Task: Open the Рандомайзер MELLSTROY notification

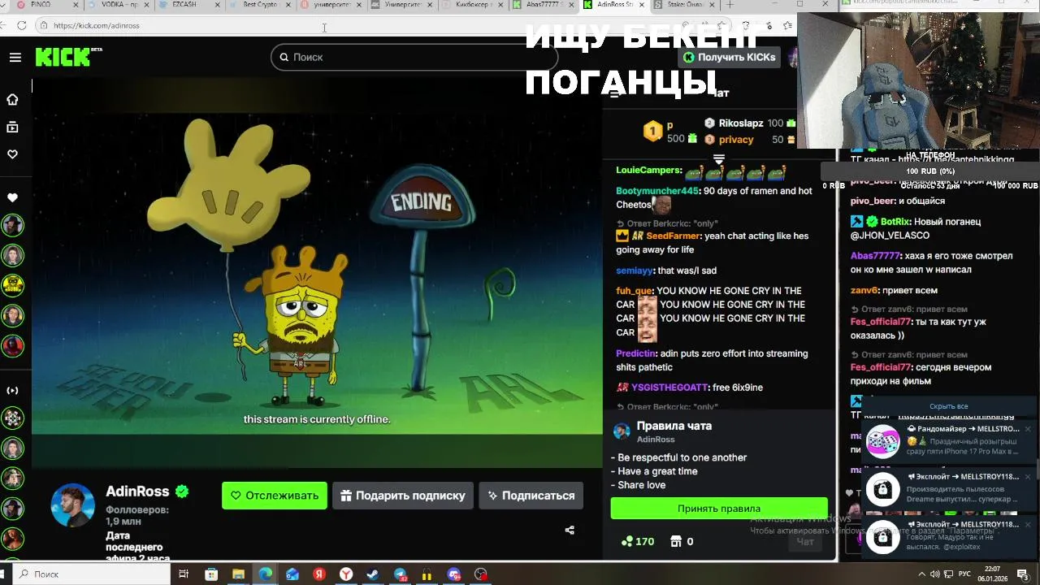Action: tap(948, 440)
